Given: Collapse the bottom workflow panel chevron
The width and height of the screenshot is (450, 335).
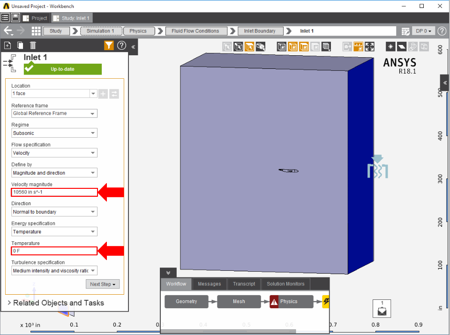Looking at the screenshot, I should point(168,273).
